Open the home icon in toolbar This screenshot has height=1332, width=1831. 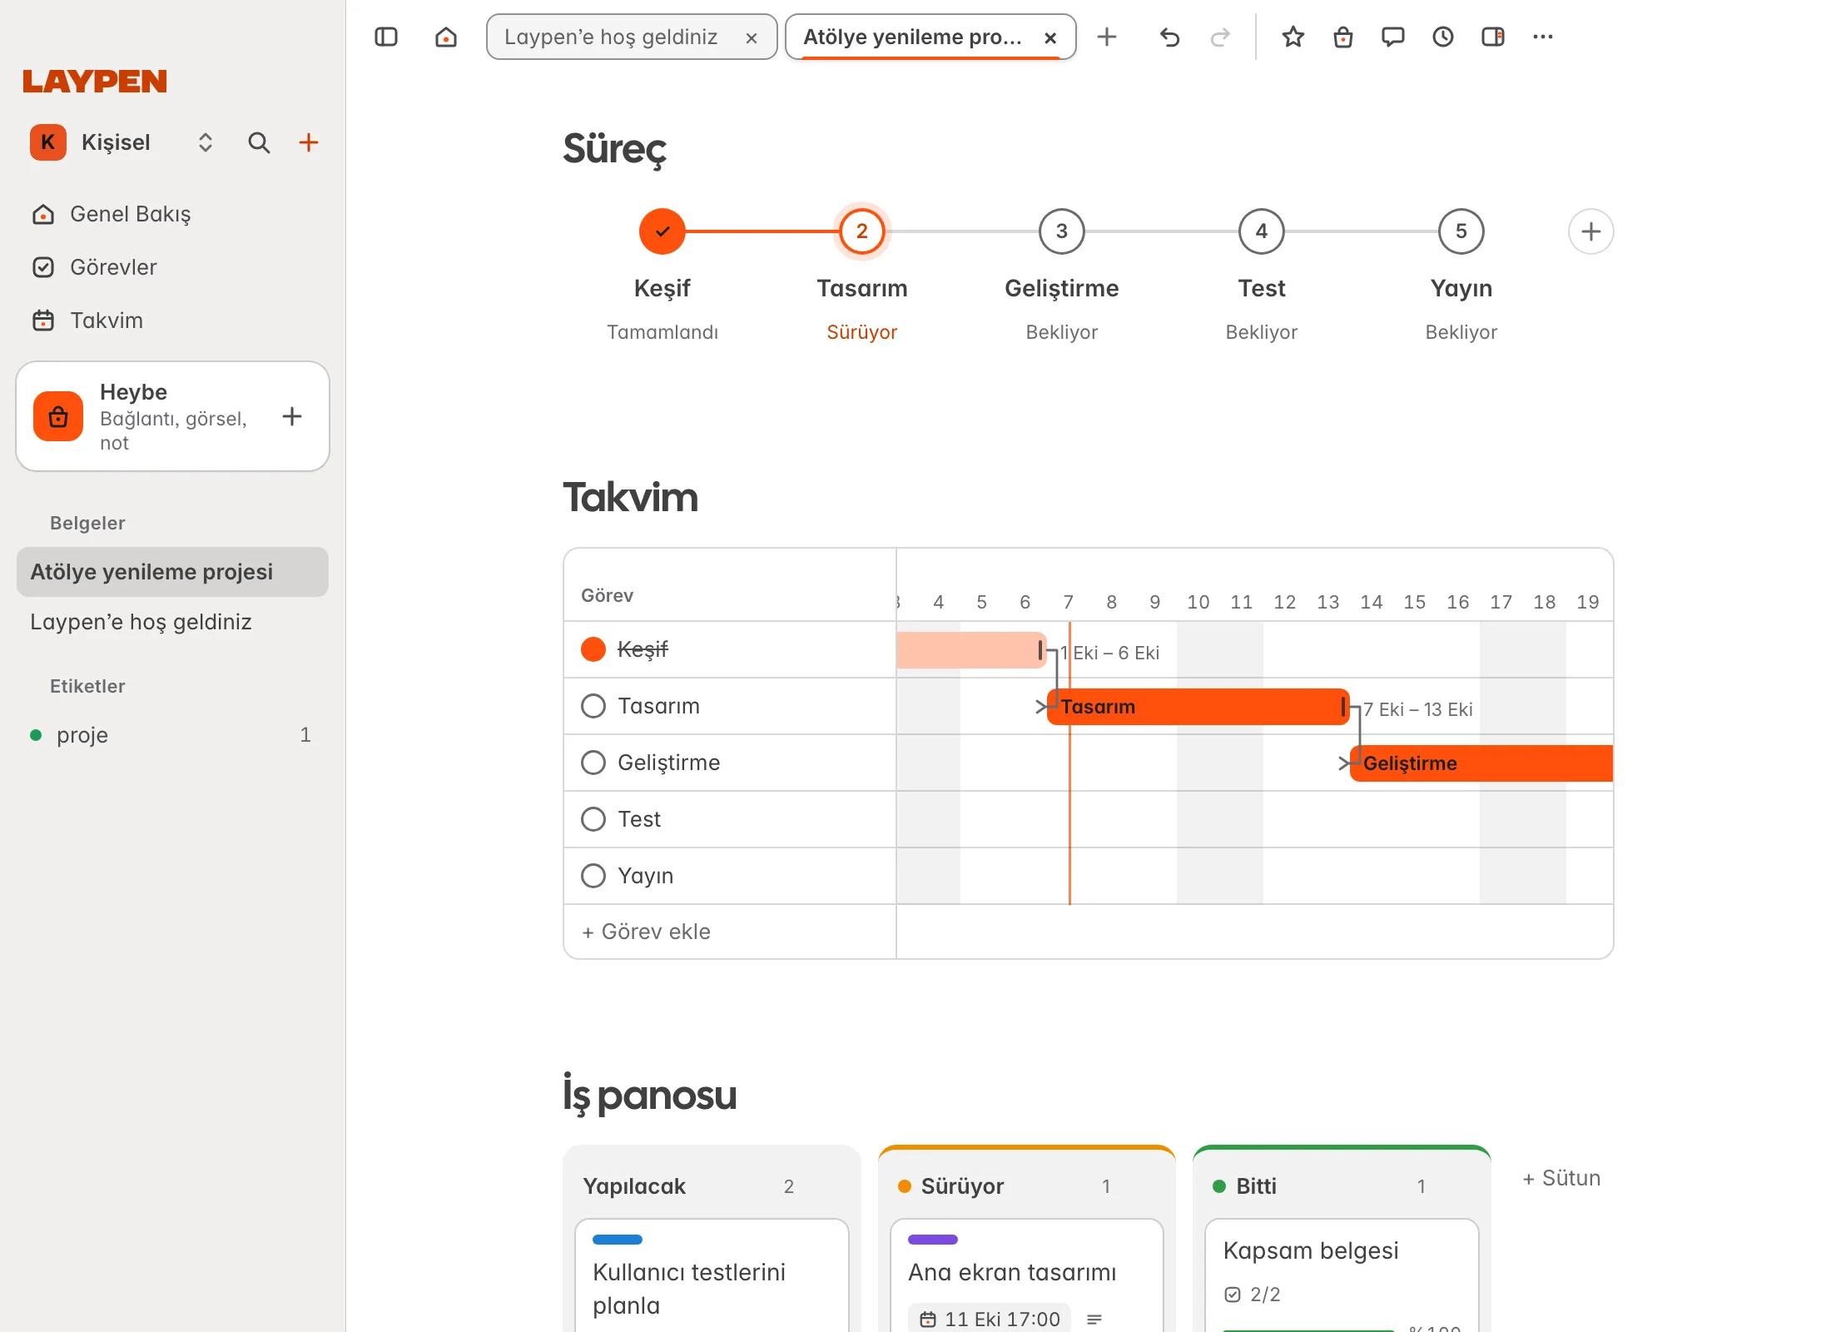(446, 37)
